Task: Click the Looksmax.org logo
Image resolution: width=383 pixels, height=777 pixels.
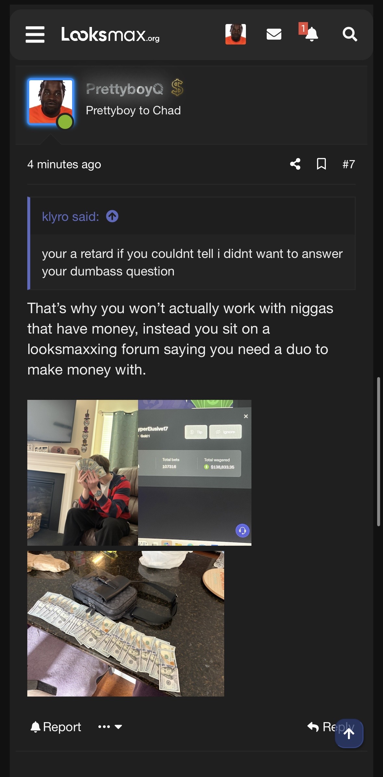Action: [110, 34]
